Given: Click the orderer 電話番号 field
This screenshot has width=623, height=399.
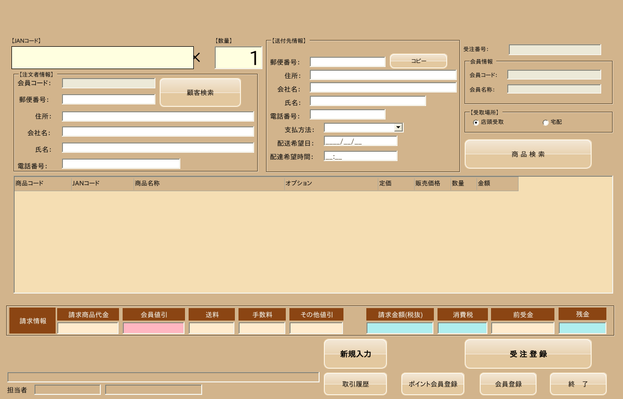Looking at the screenshot, I should coord(121,164).
